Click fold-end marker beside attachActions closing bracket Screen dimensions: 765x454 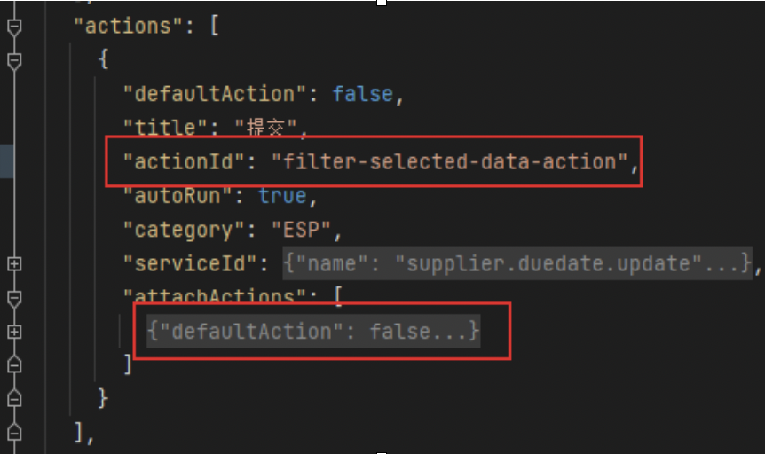coord(13,364)
